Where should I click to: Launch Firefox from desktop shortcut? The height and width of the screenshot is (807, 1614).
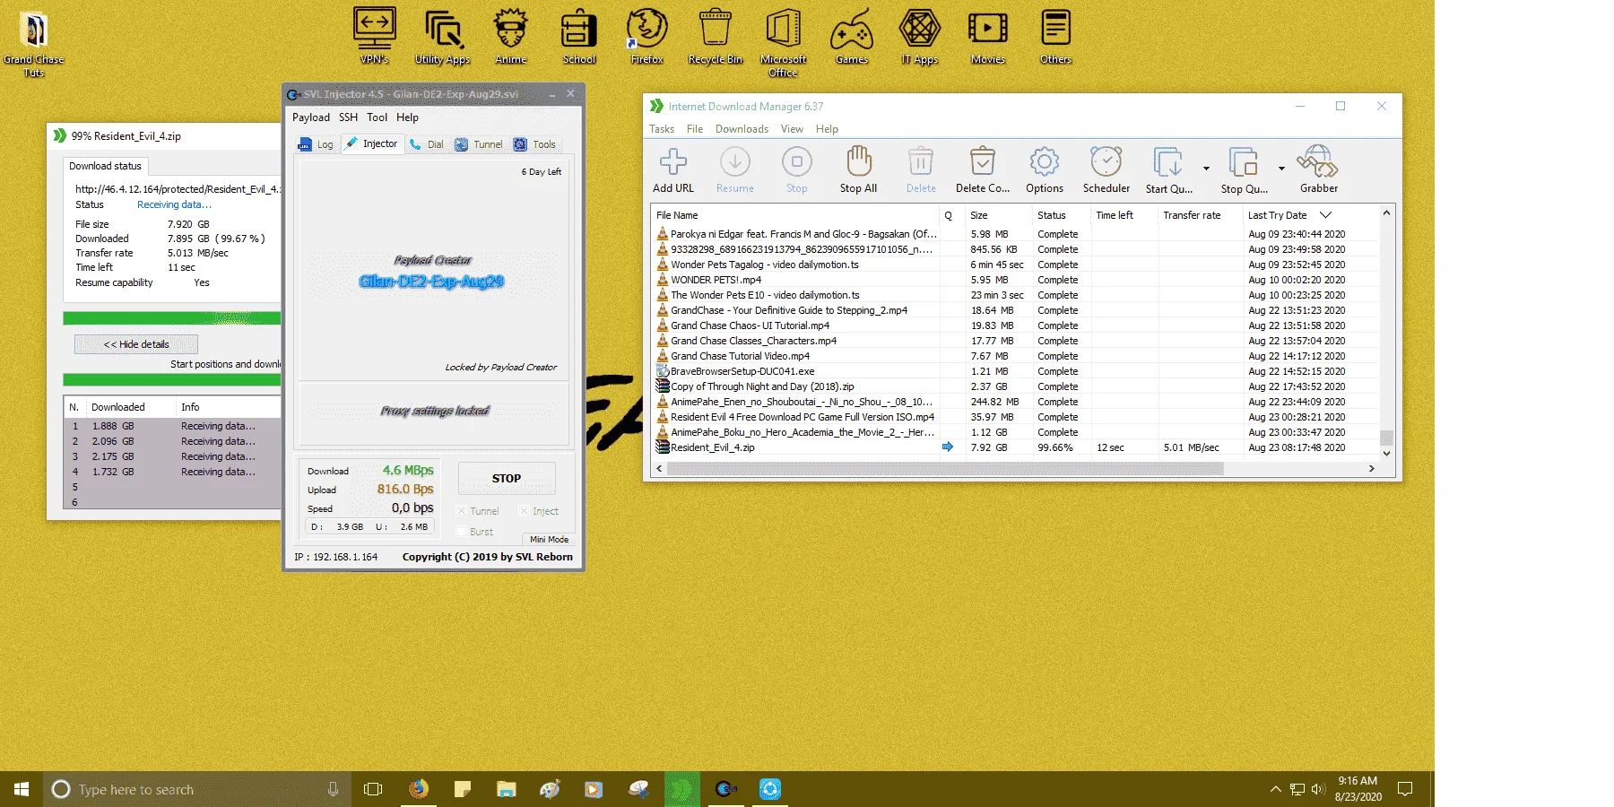click(647, 37)
